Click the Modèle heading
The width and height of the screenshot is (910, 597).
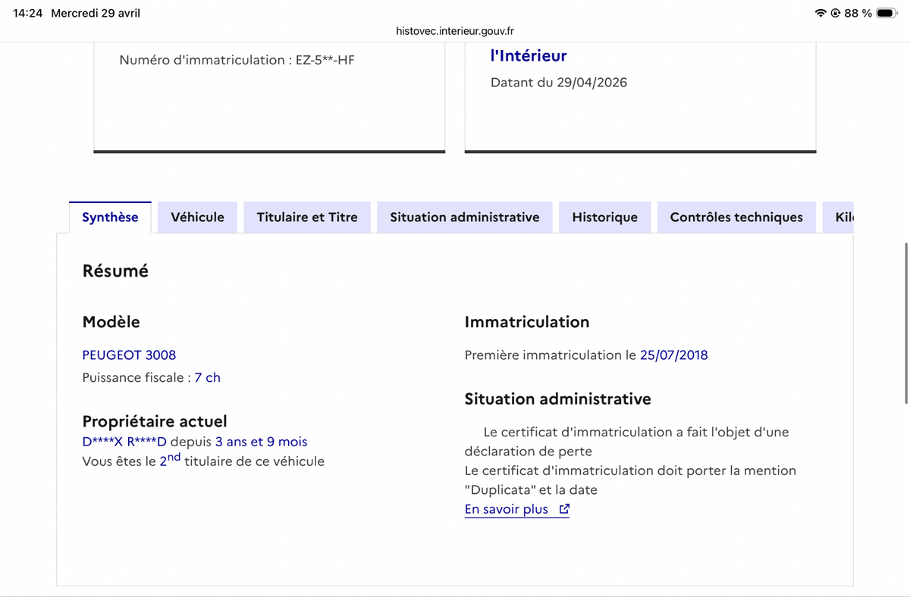coord(111,322)
